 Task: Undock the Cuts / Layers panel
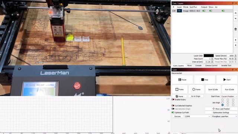point(233,3)
